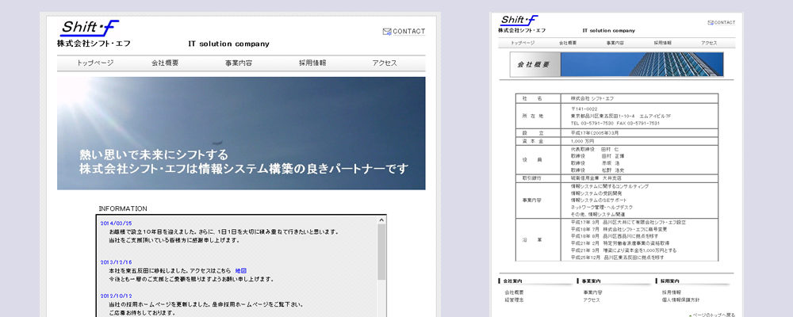793x317 pixels.
Task: Open footer link 採用情報 under 採用案内
Action: [x=671, y=292]
